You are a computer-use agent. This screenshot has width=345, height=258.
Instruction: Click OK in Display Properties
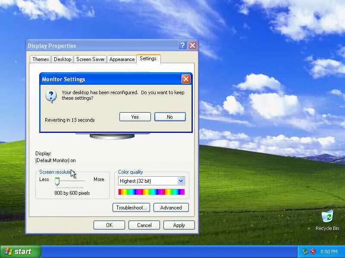109,225
